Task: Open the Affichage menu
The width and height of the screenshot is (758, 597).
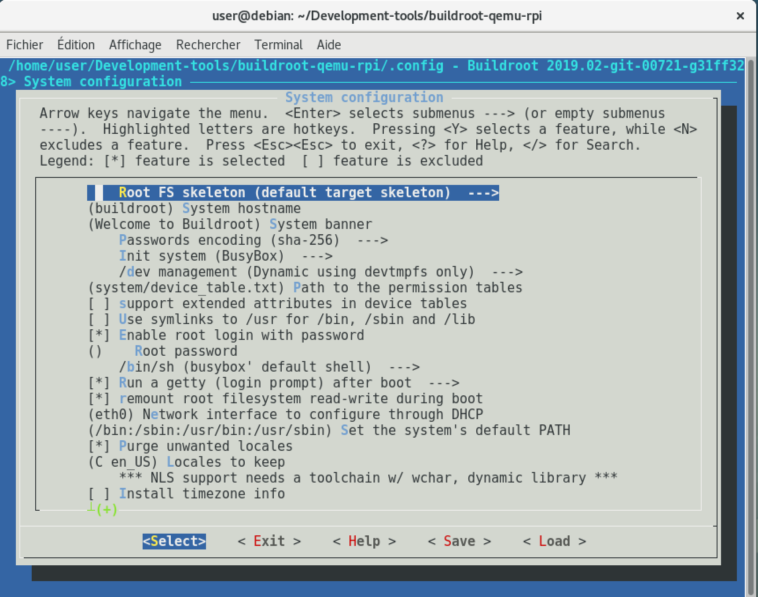Action: (135, 45)
